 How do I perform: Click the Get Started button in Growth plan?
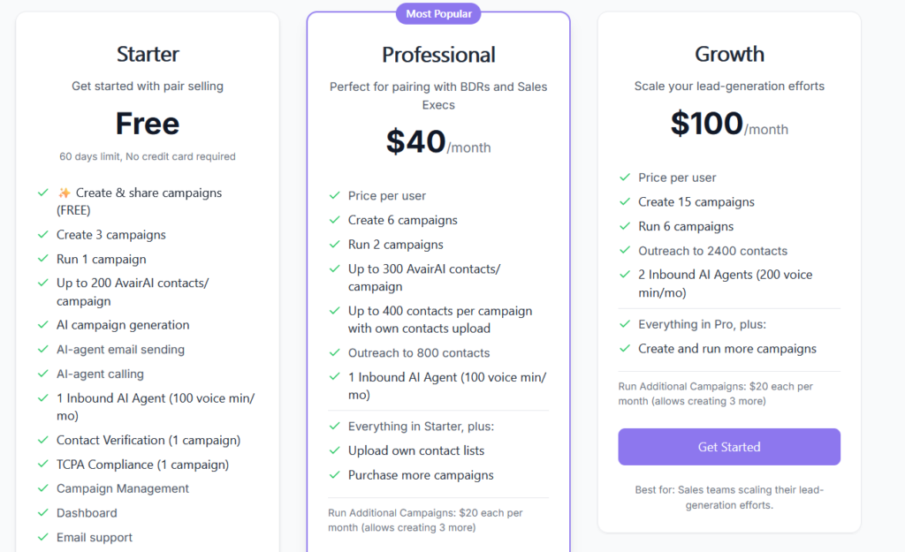pyautogui.click(x=729, y=447)
